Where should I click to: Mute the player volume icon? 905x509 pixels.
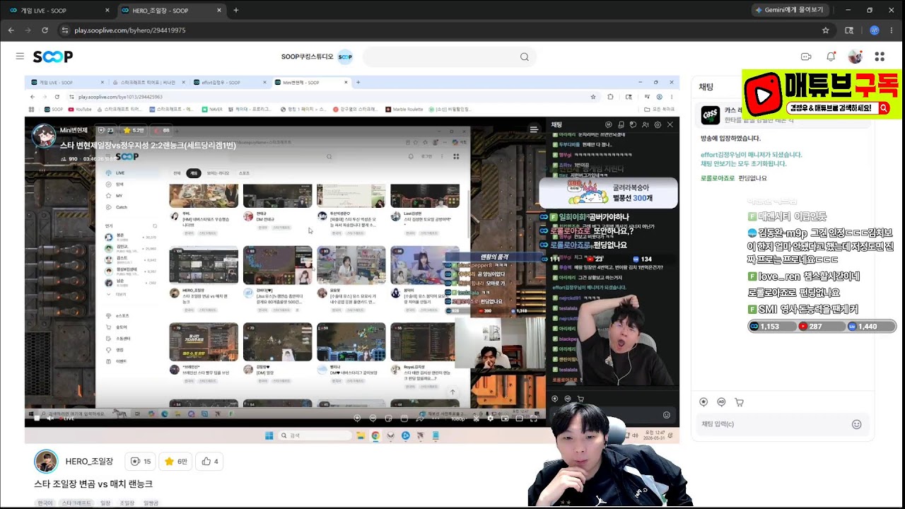pos(49,419)
